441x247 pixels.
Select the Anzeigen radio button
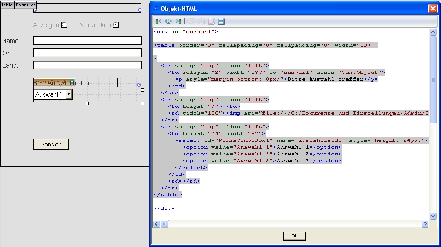coord(64,25)
